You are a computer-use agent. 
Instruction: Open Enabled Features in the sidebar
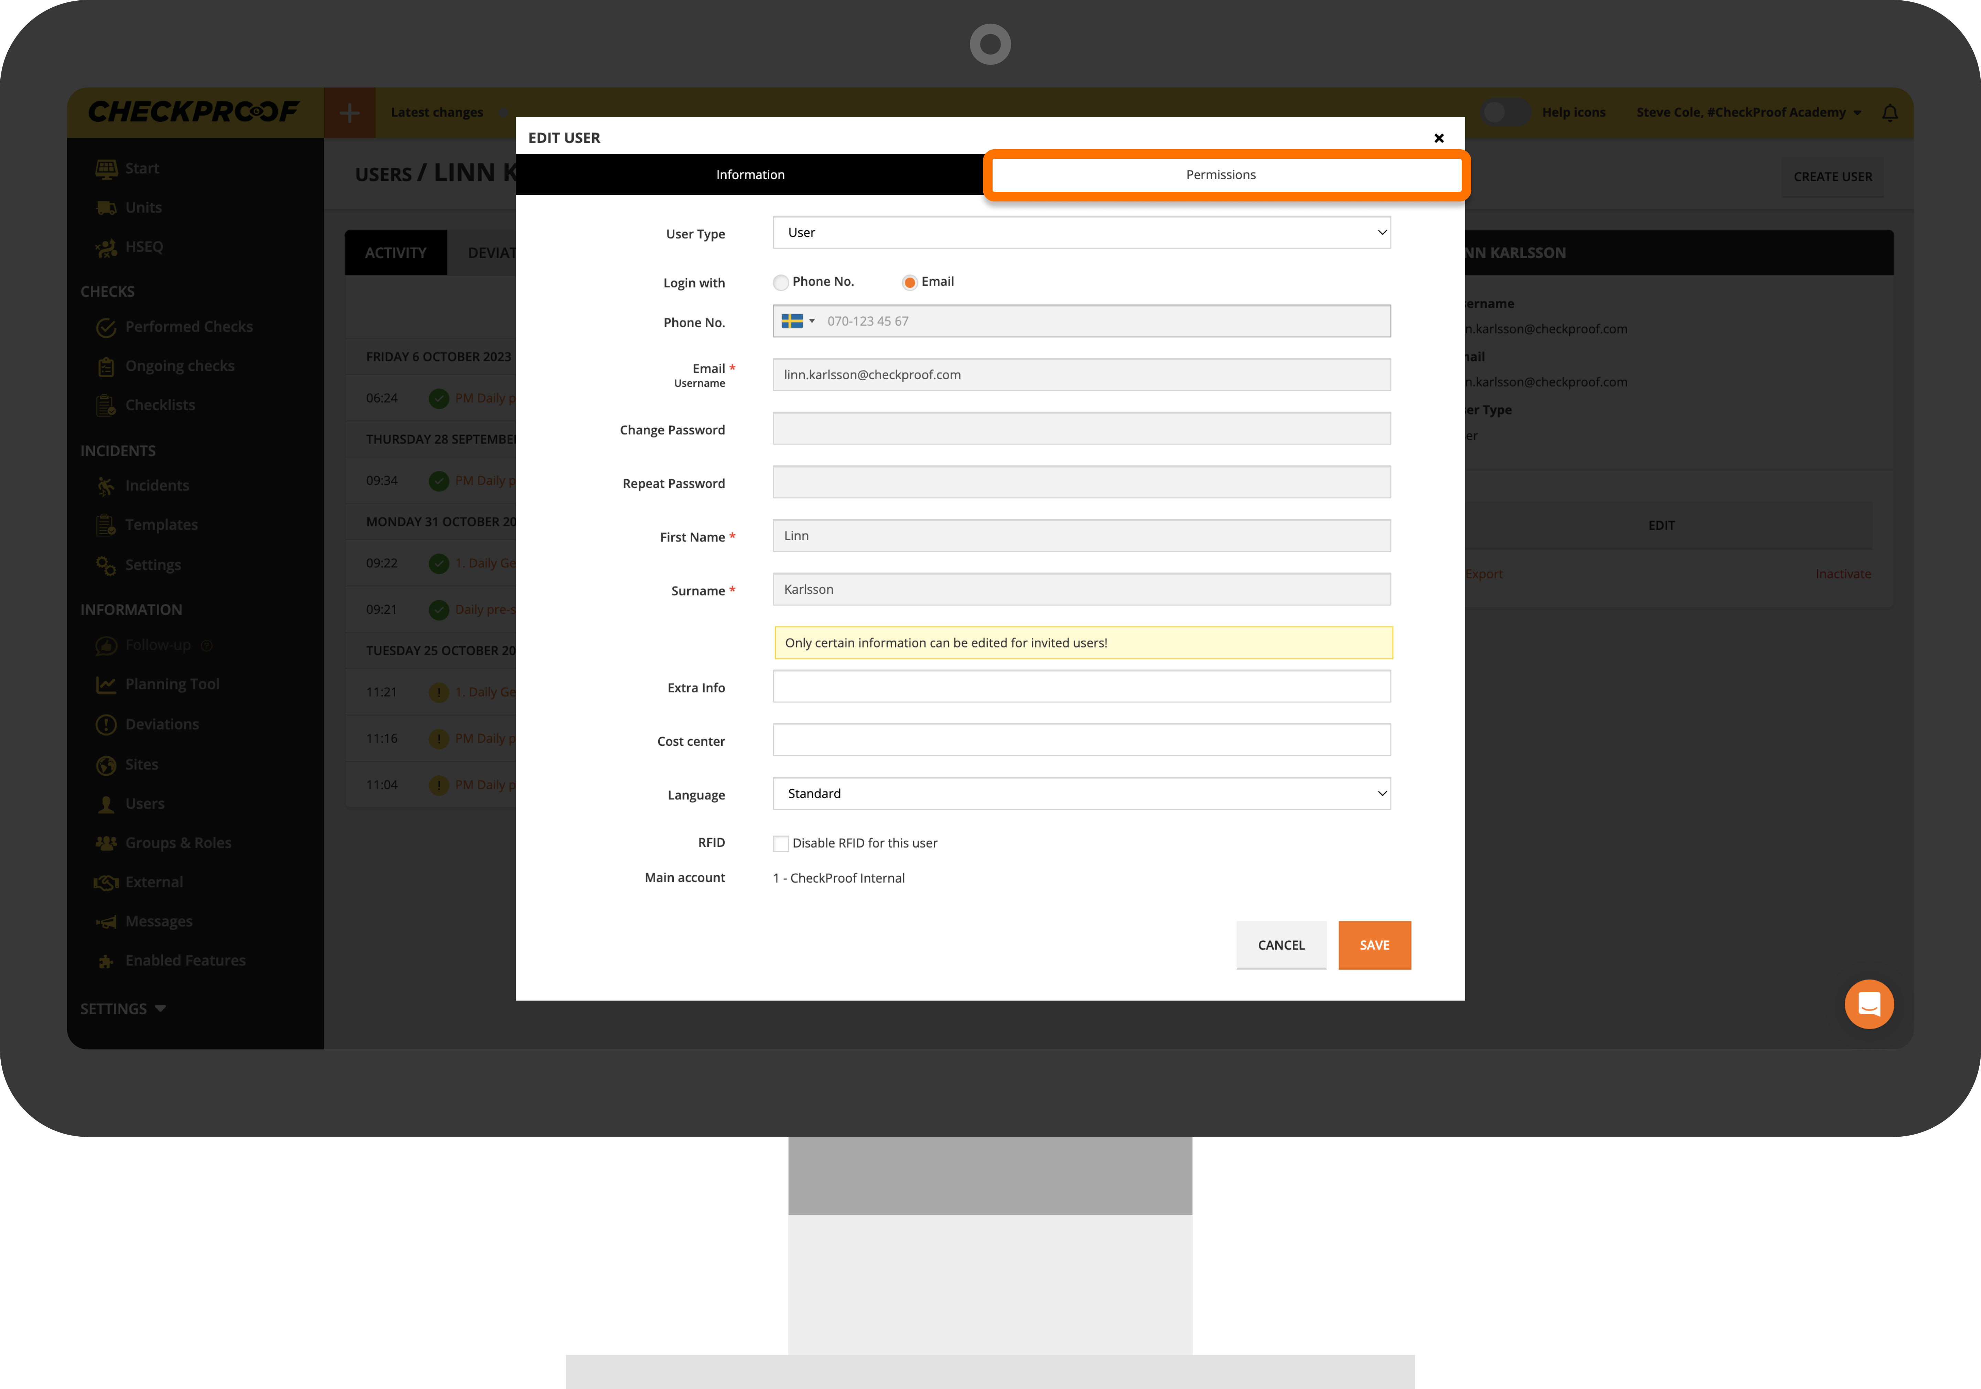[185, 960]
